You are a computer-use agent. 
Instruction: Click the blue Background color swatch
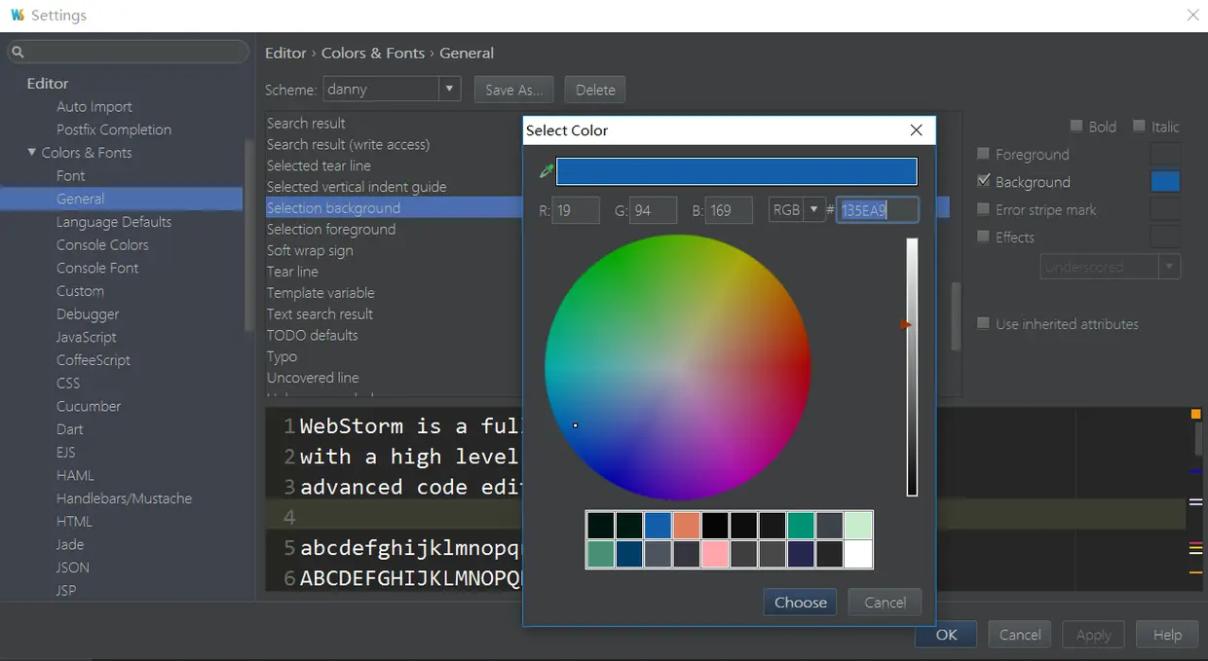(1165, 181)
